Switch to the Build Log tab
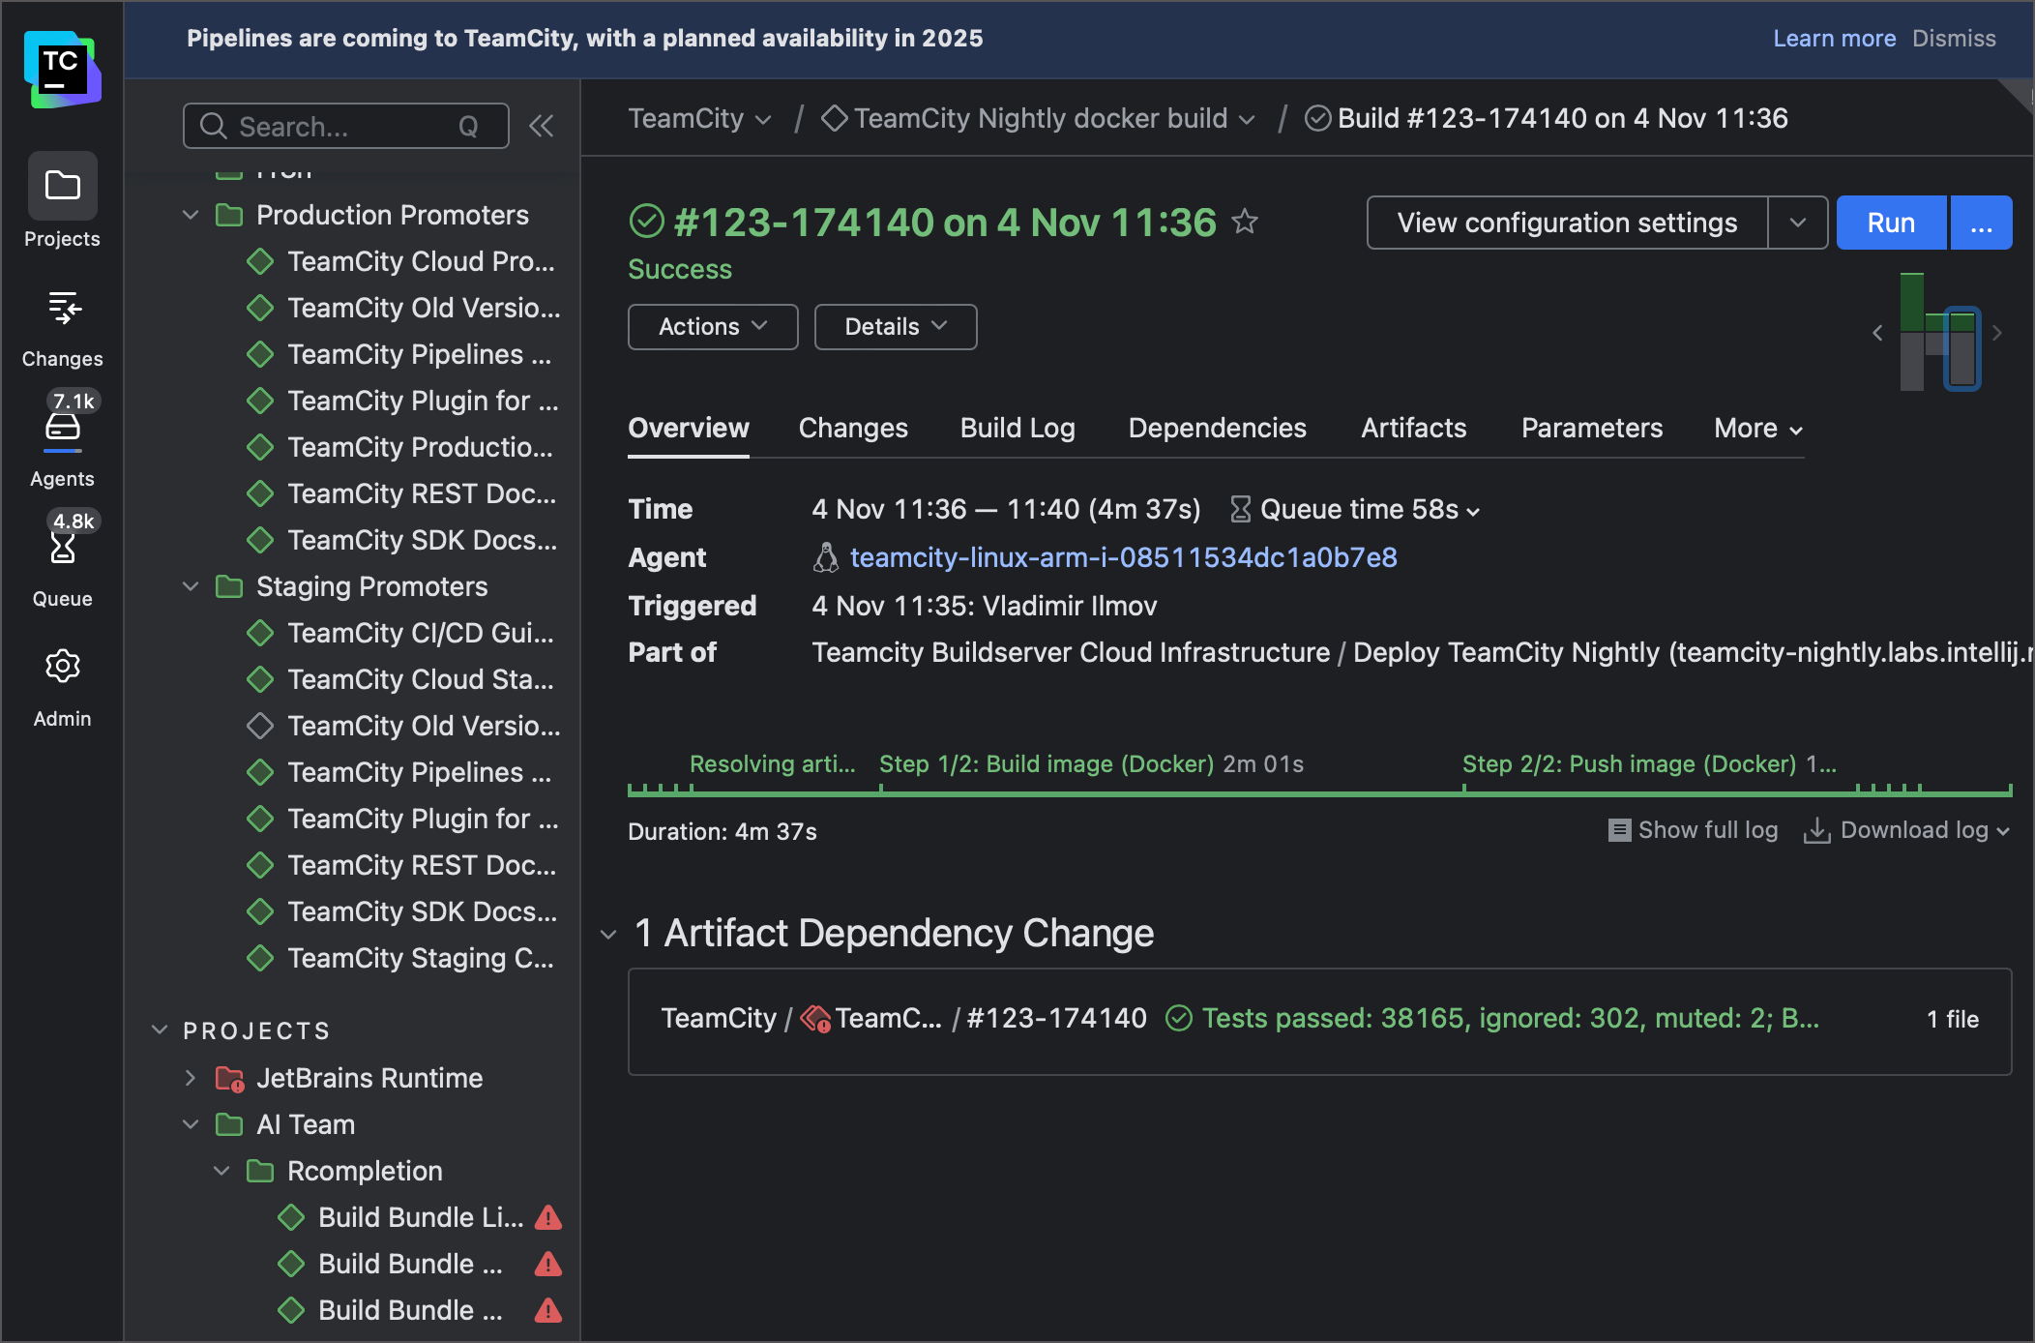This screenshot has width=2035, height=1343. click(1017, 428)
